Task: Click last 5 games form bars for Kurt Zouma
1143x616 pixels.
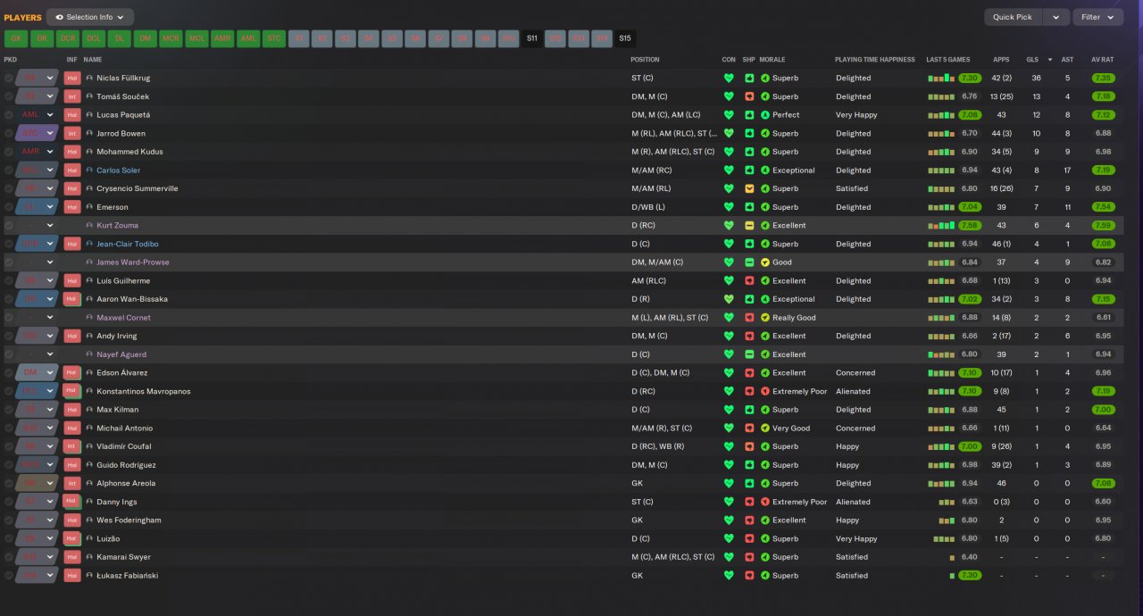Action: coord(941,226)
